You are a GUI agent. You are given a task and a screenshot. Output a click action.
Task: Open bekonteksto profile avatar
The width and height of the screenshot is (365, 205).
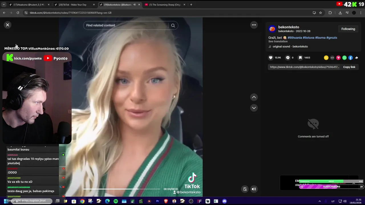click(x=272, y=29)
